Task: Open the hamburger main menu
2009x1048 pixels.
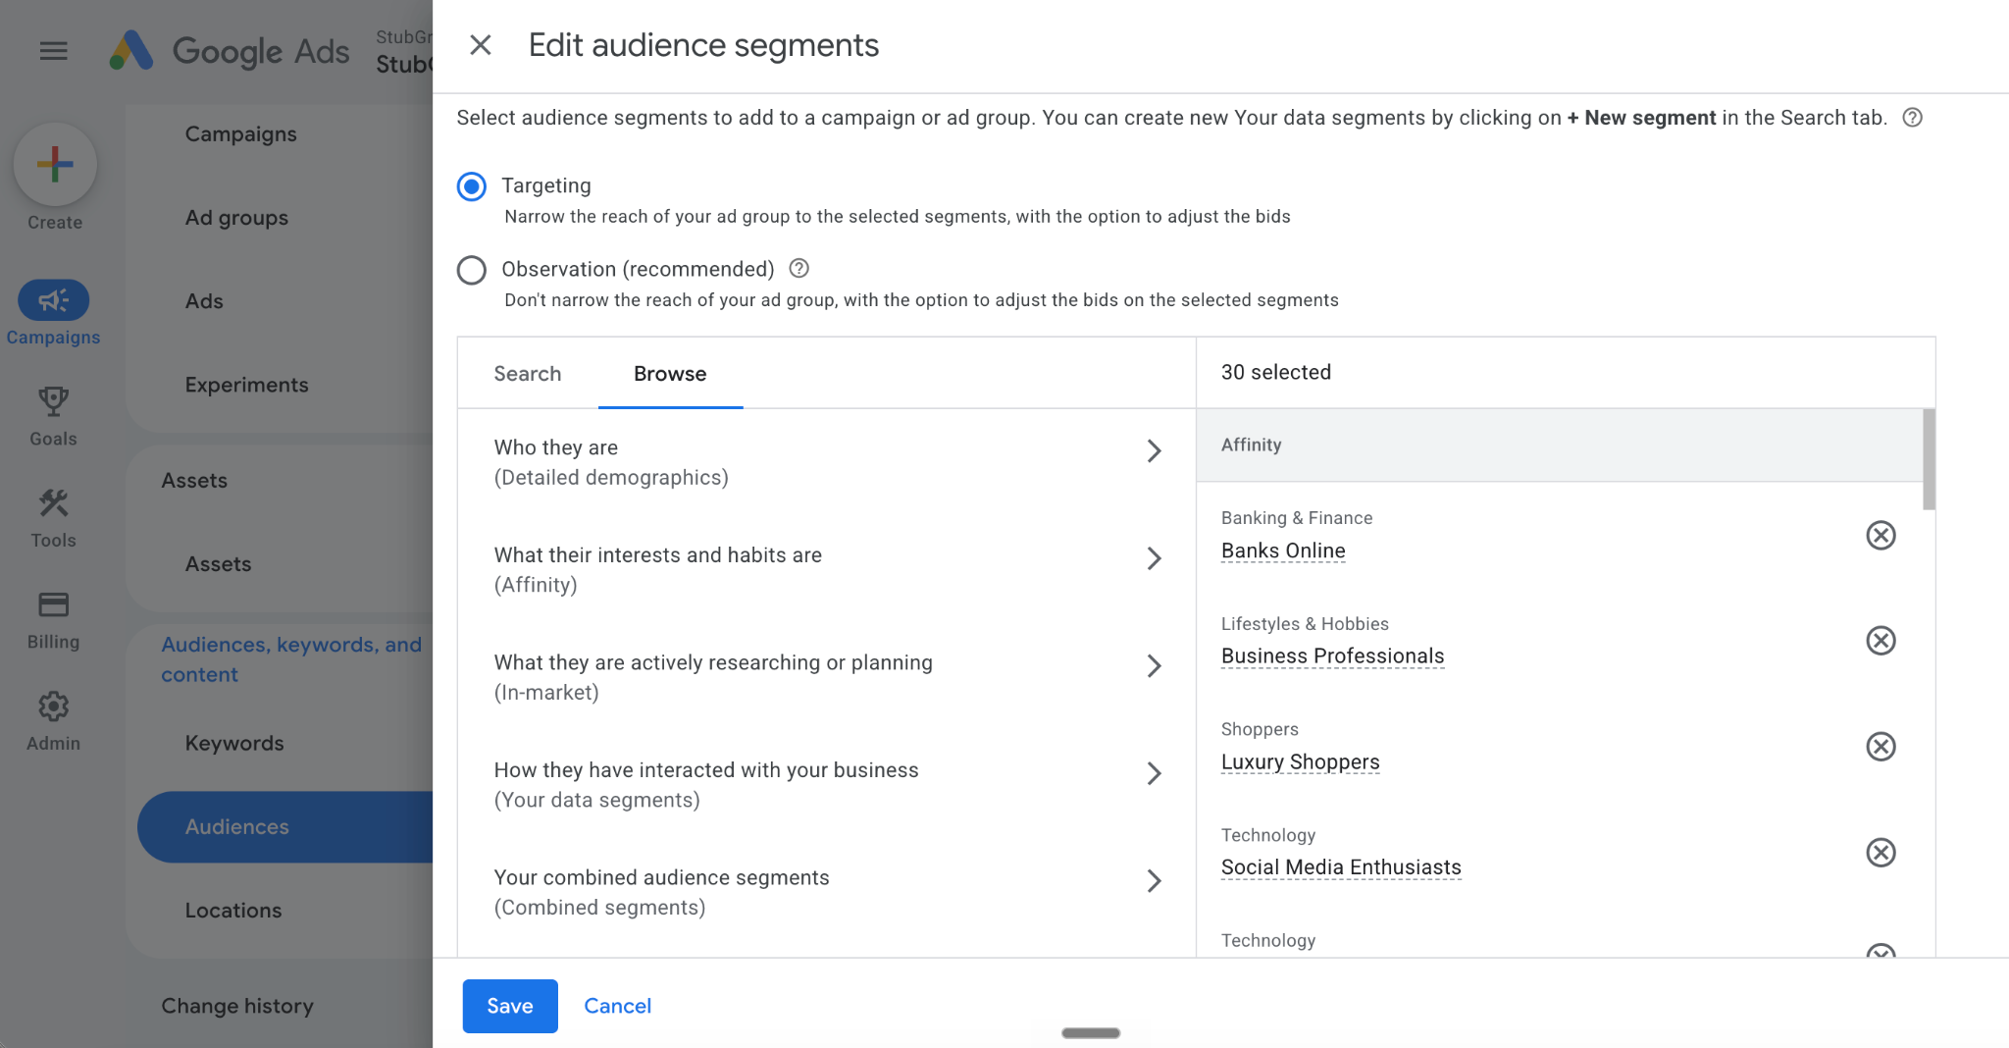Action: pos(54,50)
